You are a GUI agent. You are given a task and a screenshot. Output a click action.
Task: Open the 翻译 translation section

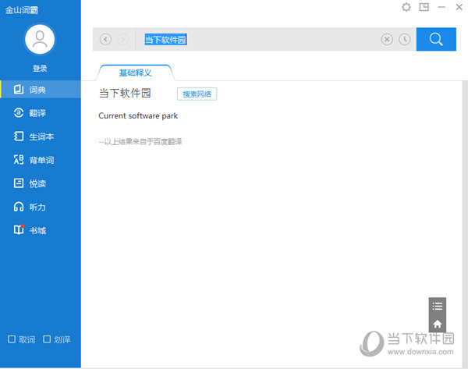coord(41,113)
